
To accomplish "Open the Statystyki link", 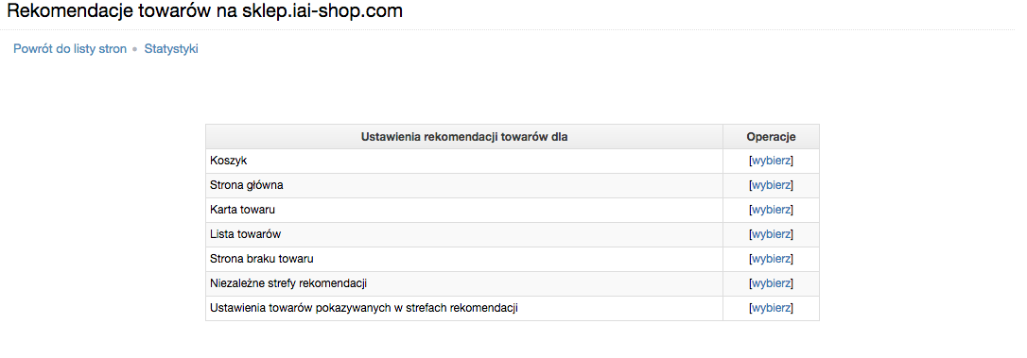I will point(171,48).
